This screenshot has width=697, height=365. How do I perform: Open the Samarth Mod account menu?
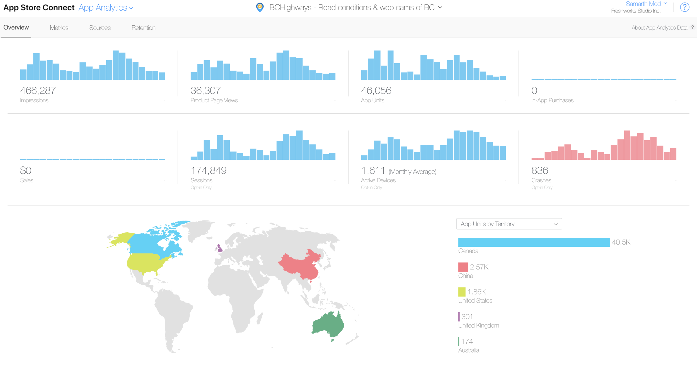646,4
